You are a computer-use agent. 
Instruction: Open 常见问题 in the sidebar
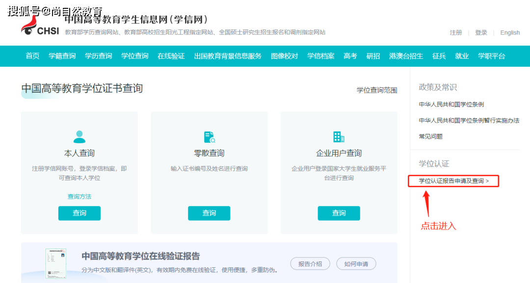tap(430, 136)
